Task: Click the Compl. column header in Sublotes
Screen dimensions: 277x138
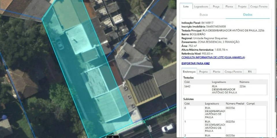Action: [251, 104]
